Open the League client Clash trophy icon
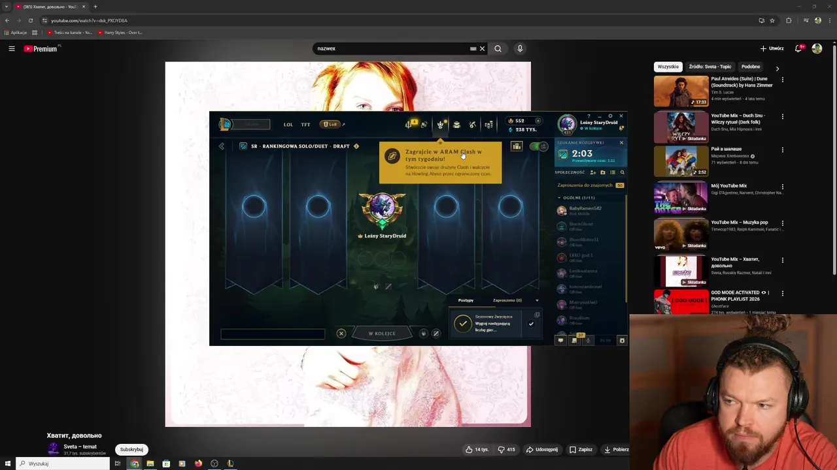Viewport: 837px width, 470px height. pos(441,124)
